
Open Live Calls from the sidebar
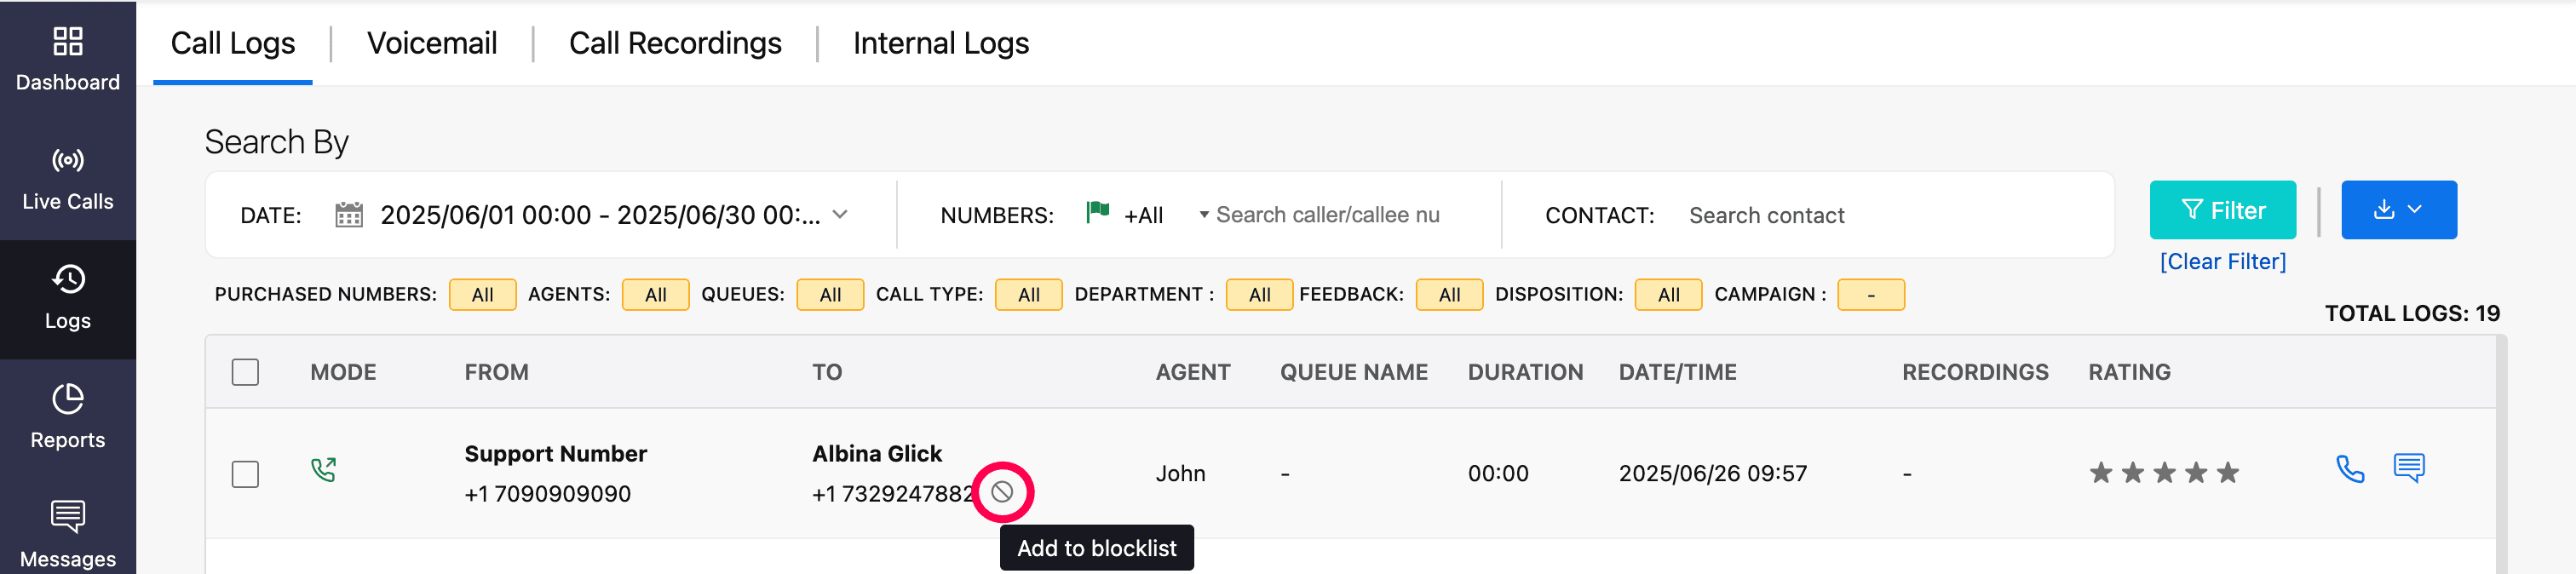pos(67,179)
